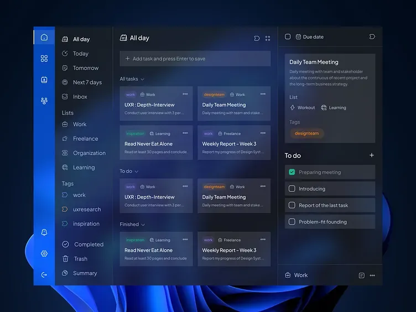Open the settings gear icon
The width and height of the screenshot is (416, 312).
tap(44, 253)
